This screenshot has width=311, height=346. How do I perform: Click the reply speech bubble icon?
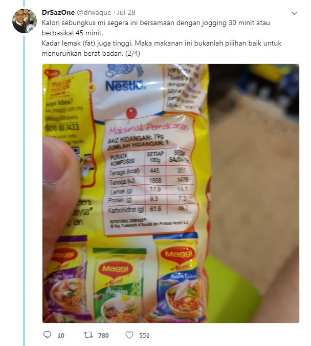47,335
